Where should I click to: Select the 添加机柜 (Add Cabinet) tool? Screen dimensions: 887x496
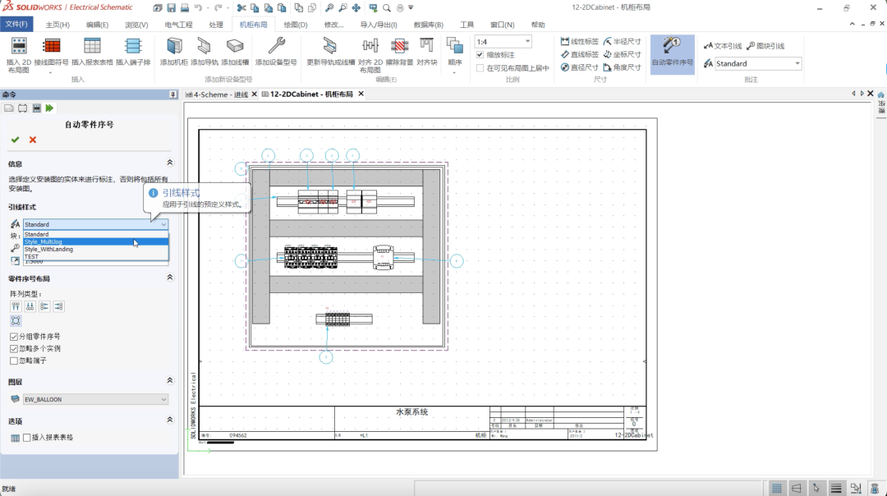[x=173, y=47]
